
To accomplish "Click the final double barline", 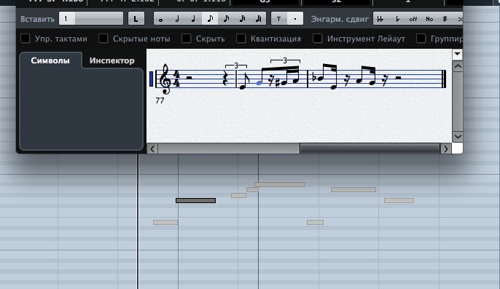I will [x=443, y=79].
